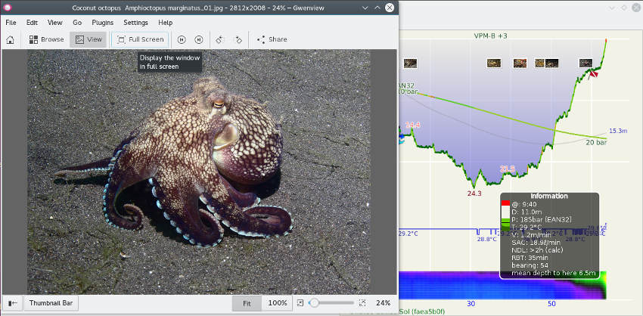Go to the next image
Image resolution: width=643 pixels, height=316 pixels.
[x=198, y=39]
